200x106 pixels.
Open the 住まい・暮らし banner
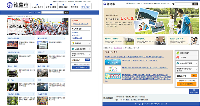coord(119,40)
